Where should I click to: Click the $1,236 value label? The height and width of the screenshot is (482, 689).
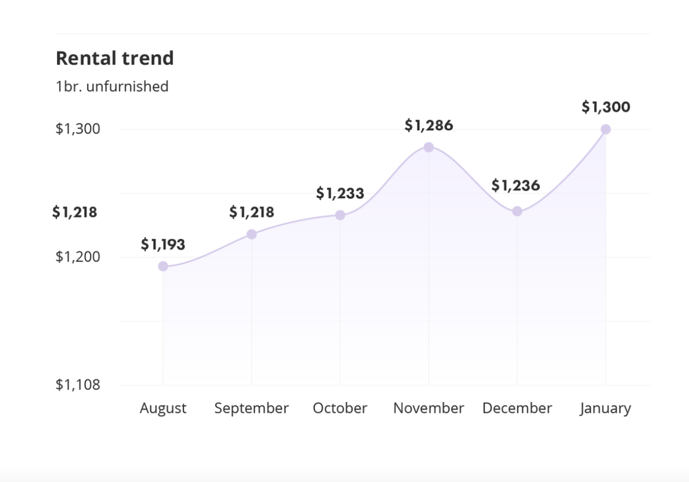pos(516,185)
